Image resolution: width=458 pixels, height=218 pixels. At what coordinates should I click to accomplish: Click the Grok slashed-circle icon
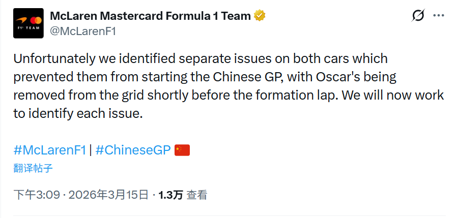tap(418, 16)
